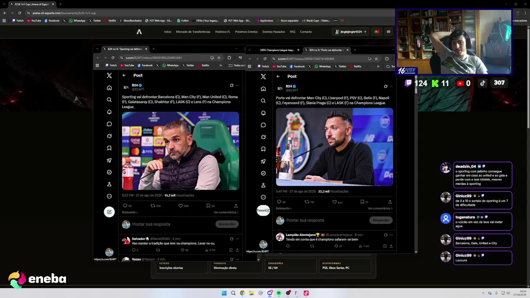Expand Relevante sort in Sporting post

130,212
